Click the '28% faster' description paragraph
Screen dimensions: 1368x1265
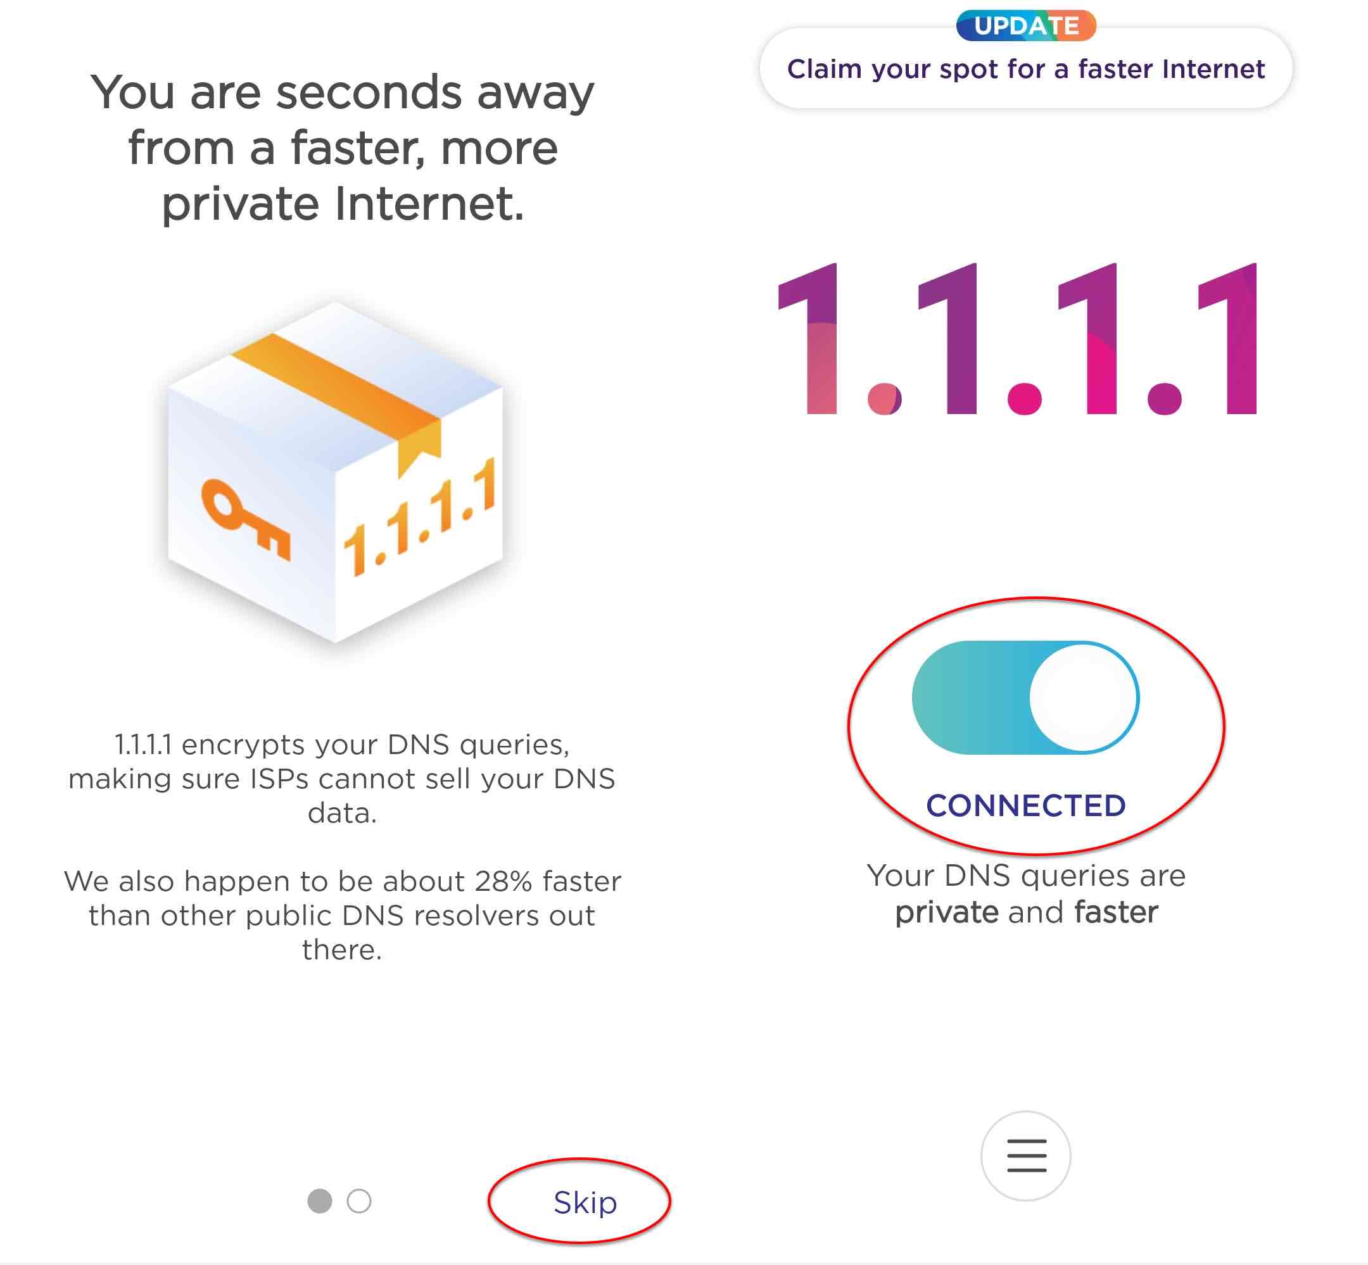coord(343,914)
